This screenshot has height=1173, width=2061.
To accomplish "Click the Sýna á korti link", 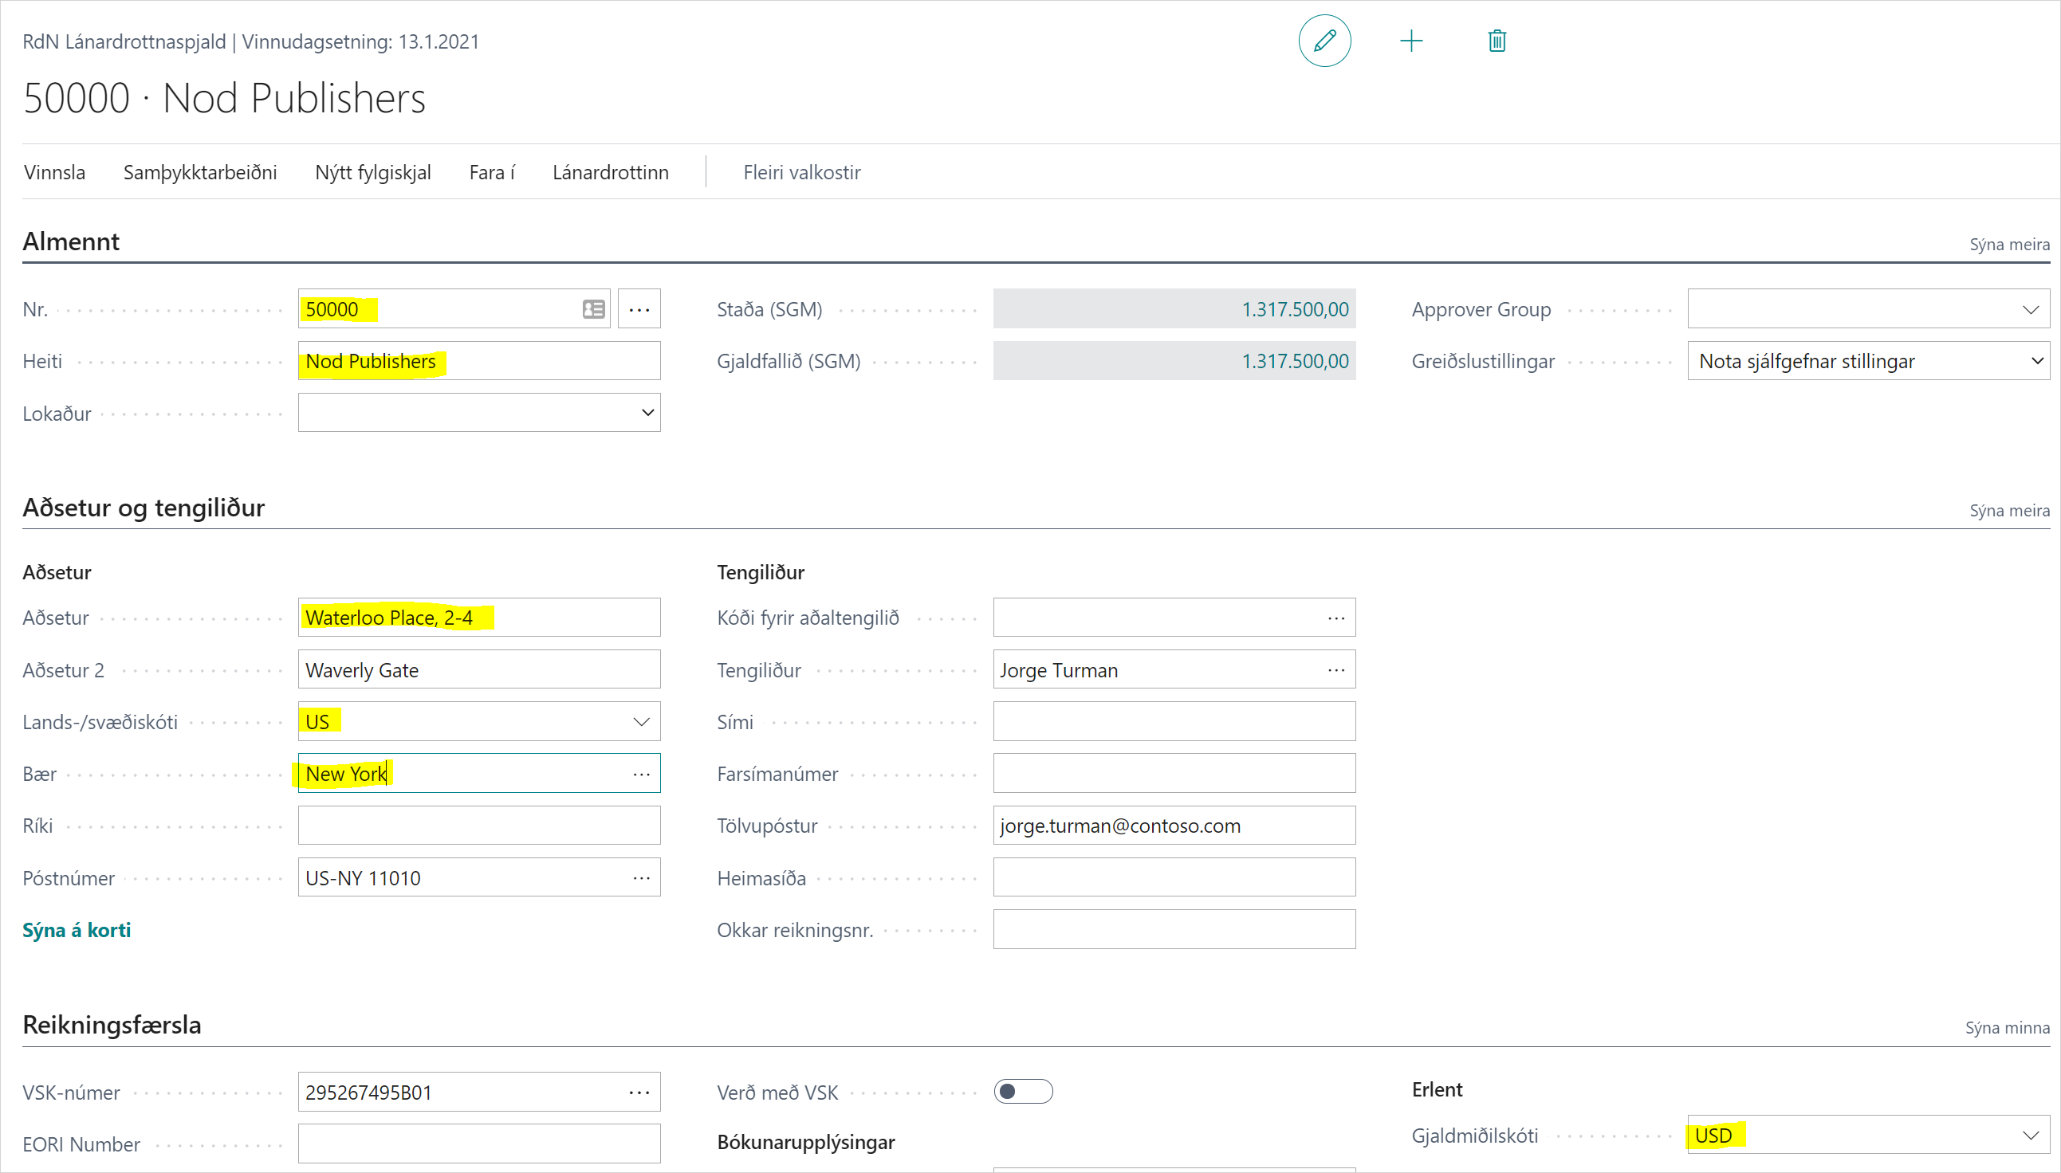I will pyautogui.click(x=77, y=930).
